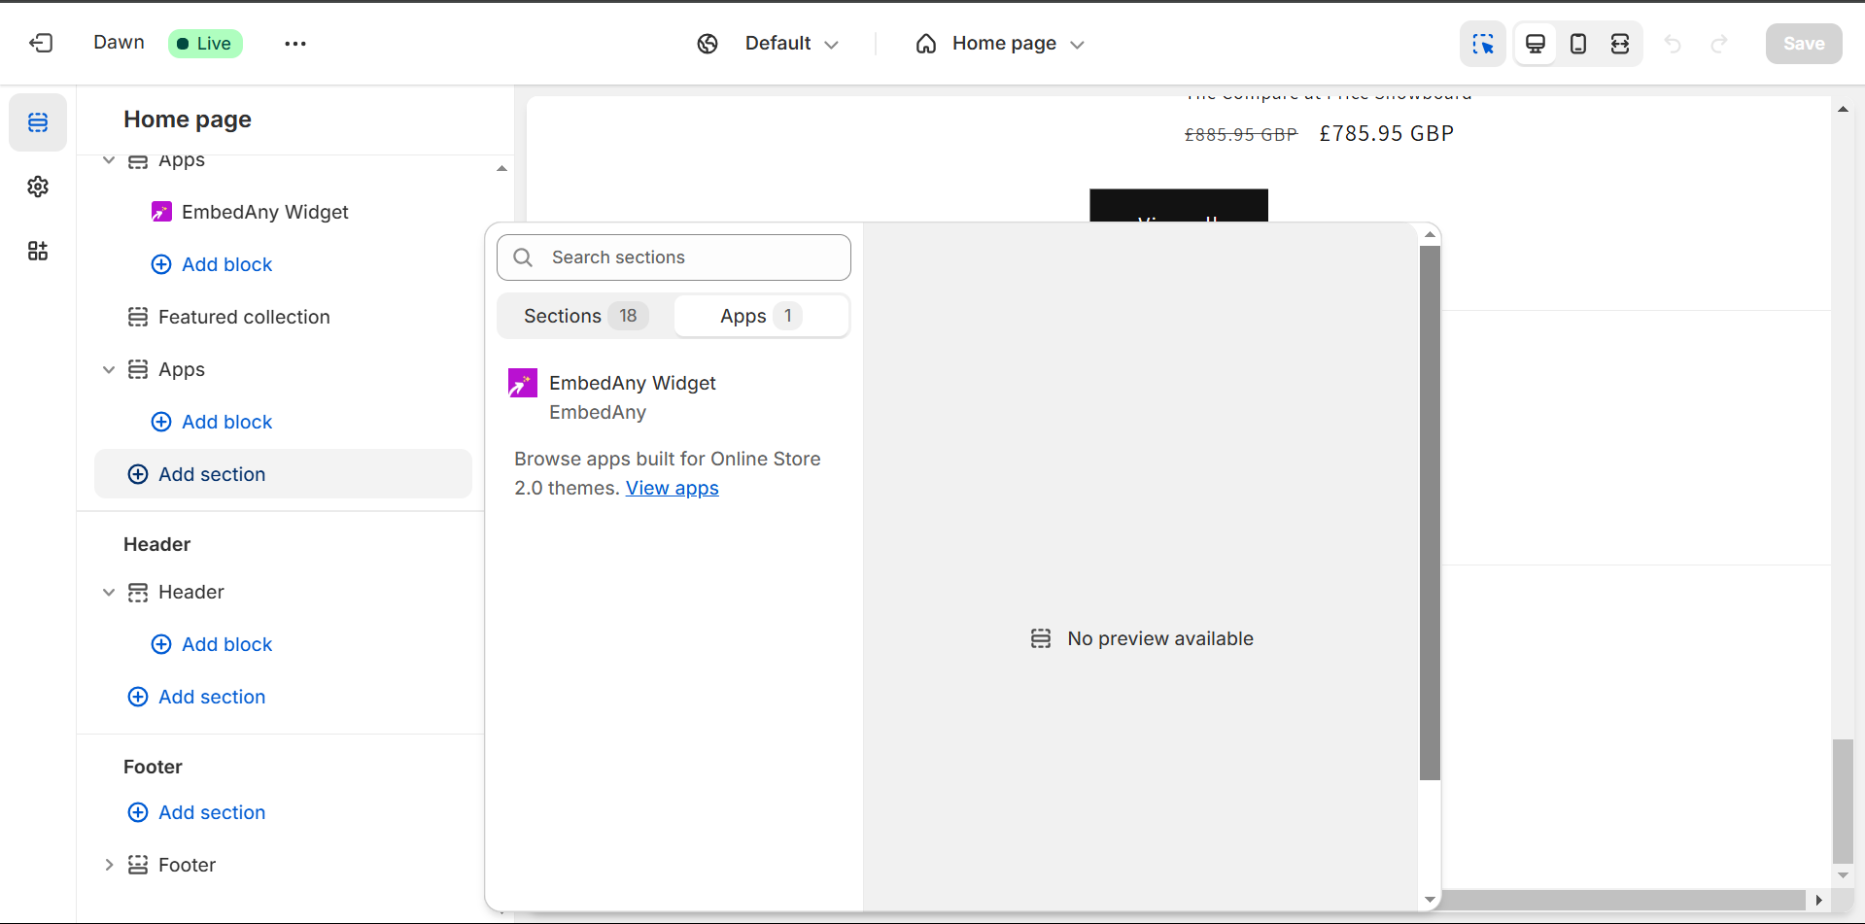Select the Apps tab in picker
The image size is (1865, 924).
pos(761,316)
